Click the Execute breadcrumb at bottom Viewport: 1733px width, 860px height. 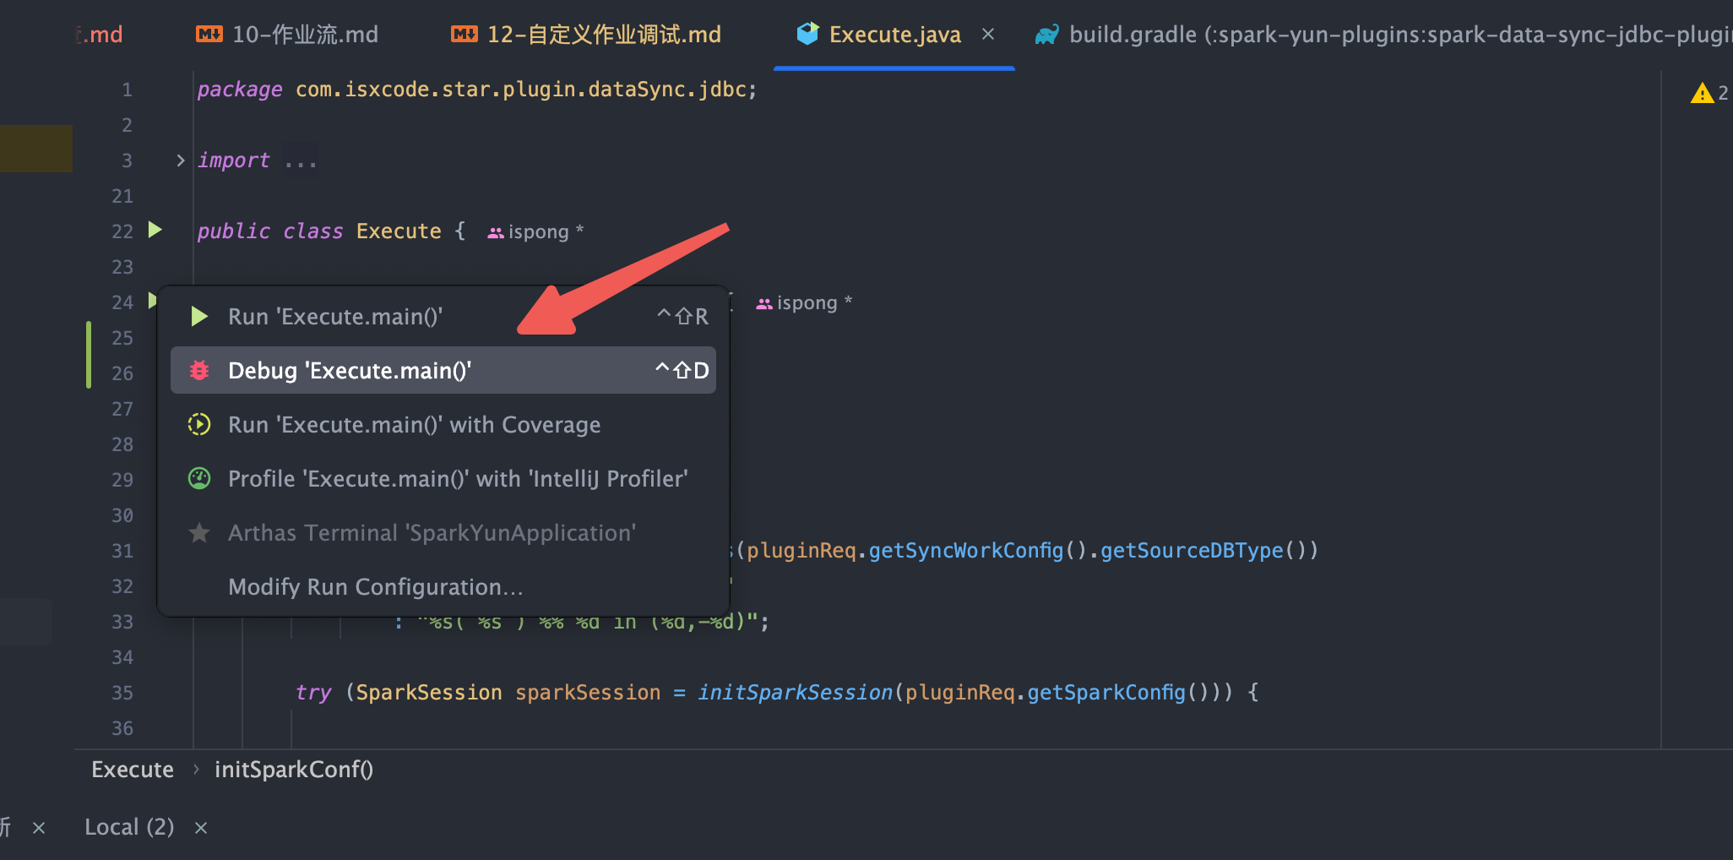click(133, 770)
